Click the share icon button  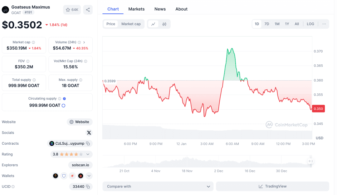[88, 10]
